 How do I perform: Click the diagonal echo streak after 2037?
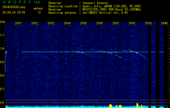(x=118, y=56)
